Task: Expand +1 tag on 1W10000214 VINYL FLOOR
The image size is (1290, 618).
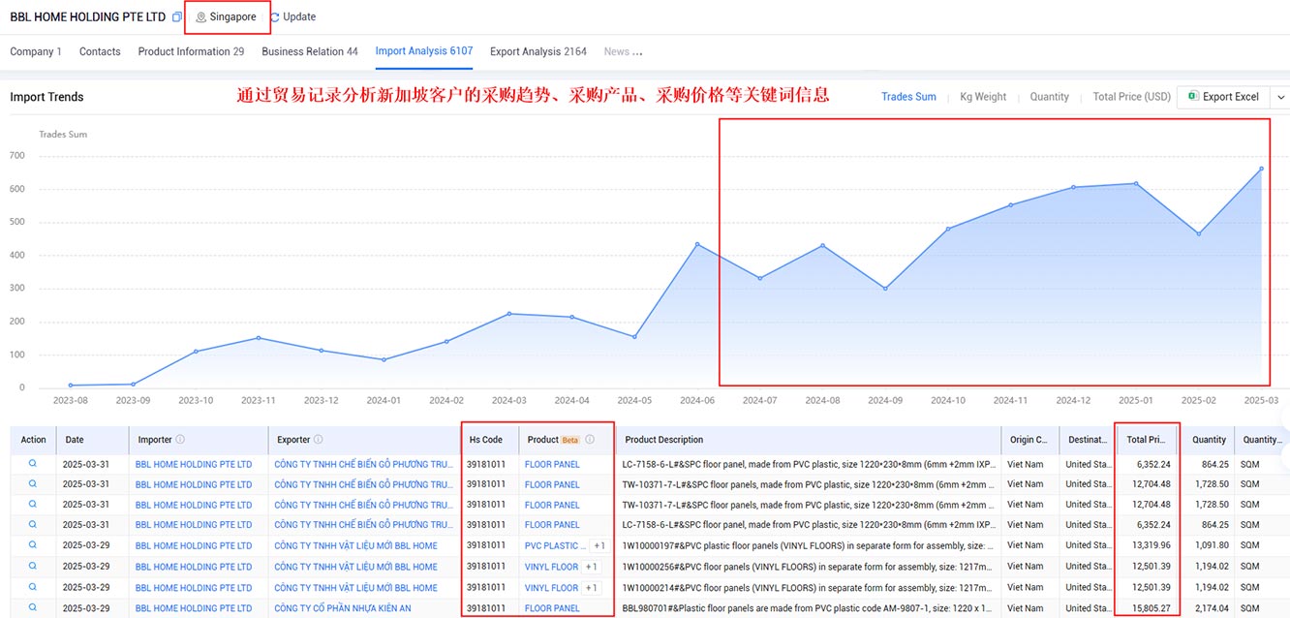Action: (x=591, y=587)
